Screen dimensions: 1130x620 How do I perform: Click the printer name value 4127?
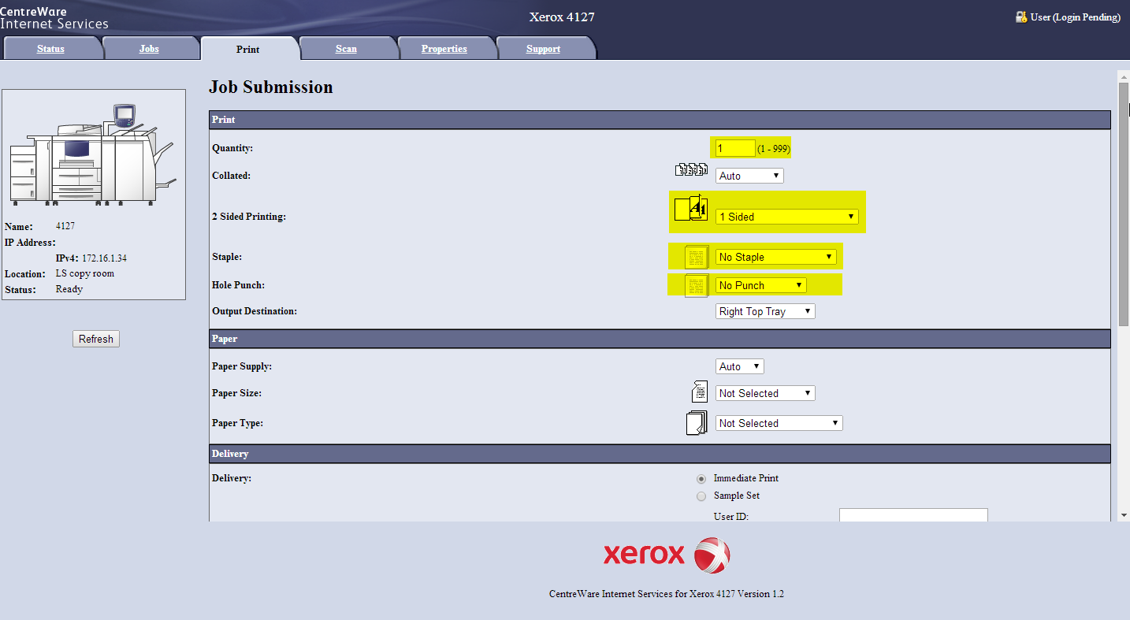(x=65, y=226)
